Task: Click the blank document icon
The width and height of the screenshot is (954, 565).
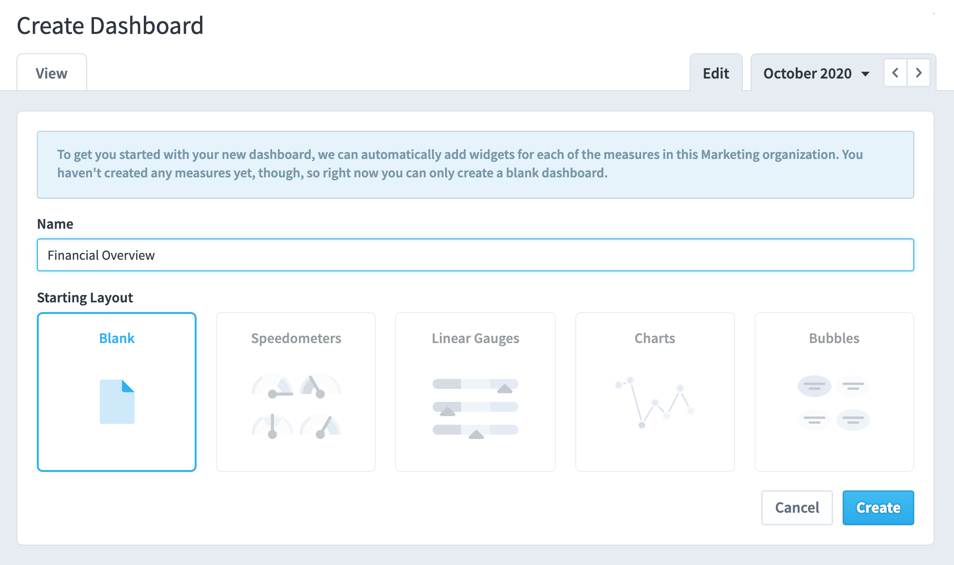Action: click(117, 402)
